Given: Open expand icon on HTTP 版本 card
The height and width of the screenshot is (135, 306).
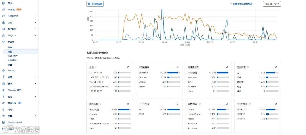Looking at the screenshot, I should click(x=276, y=104).
